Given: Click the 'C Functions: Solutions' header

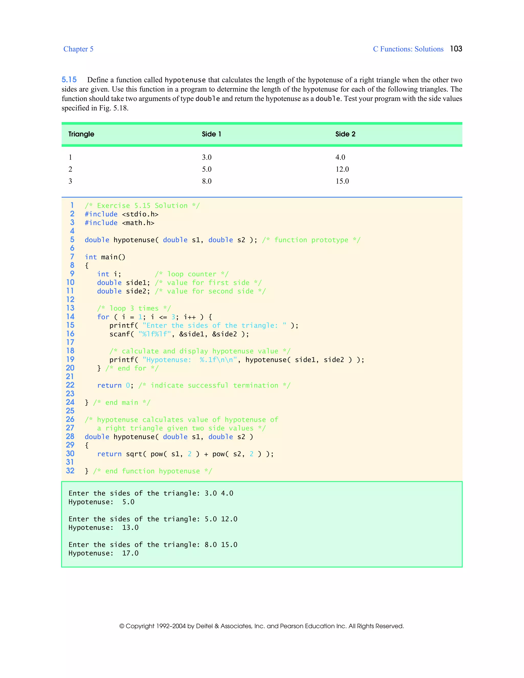Looking at the screenshot, I should click(x=408, y=49).
